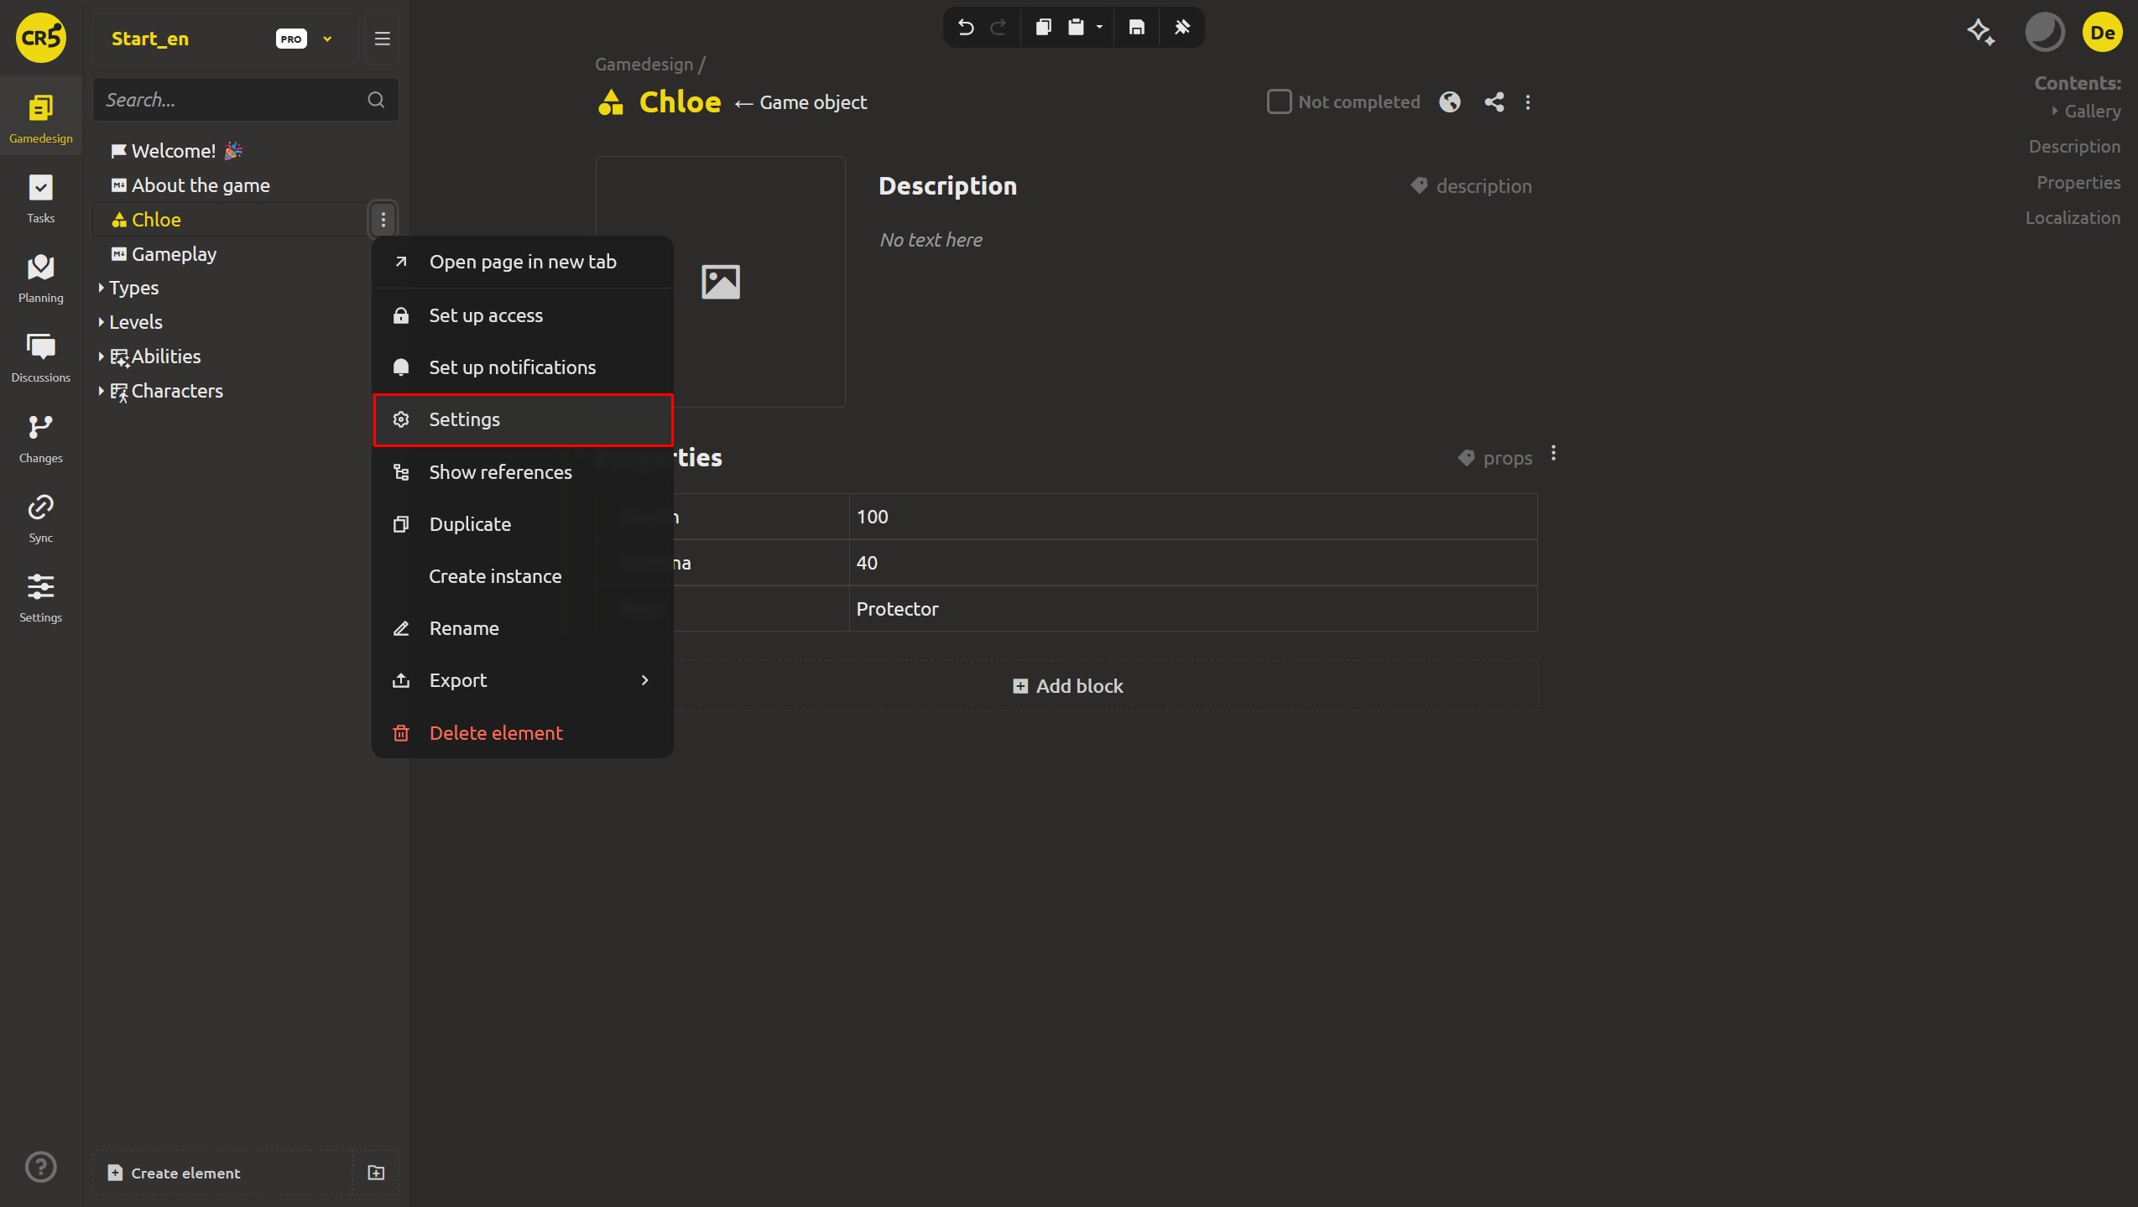The image size is (2138, 1207).
Task: Open the Gameplay page in tree
Action: point(174,254)
